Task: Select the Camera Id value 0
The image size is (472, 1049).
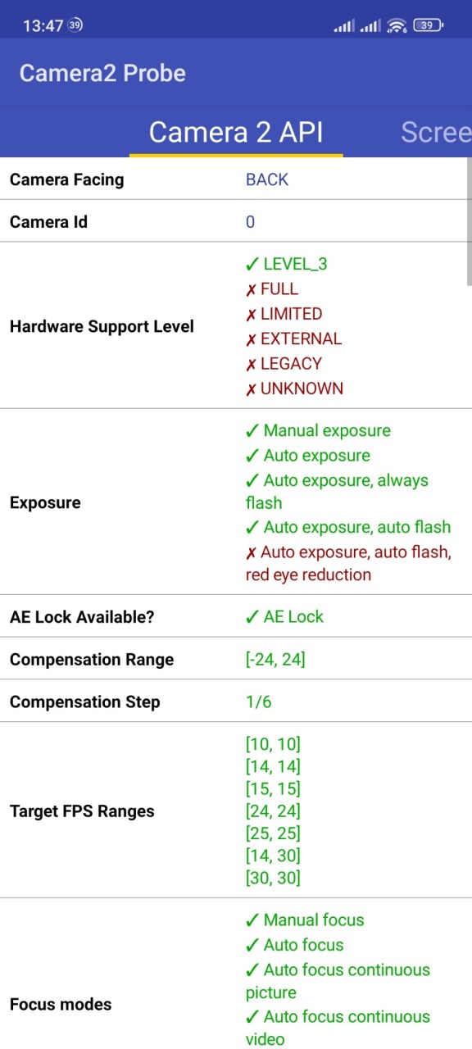Action: (x=250, y=222)
